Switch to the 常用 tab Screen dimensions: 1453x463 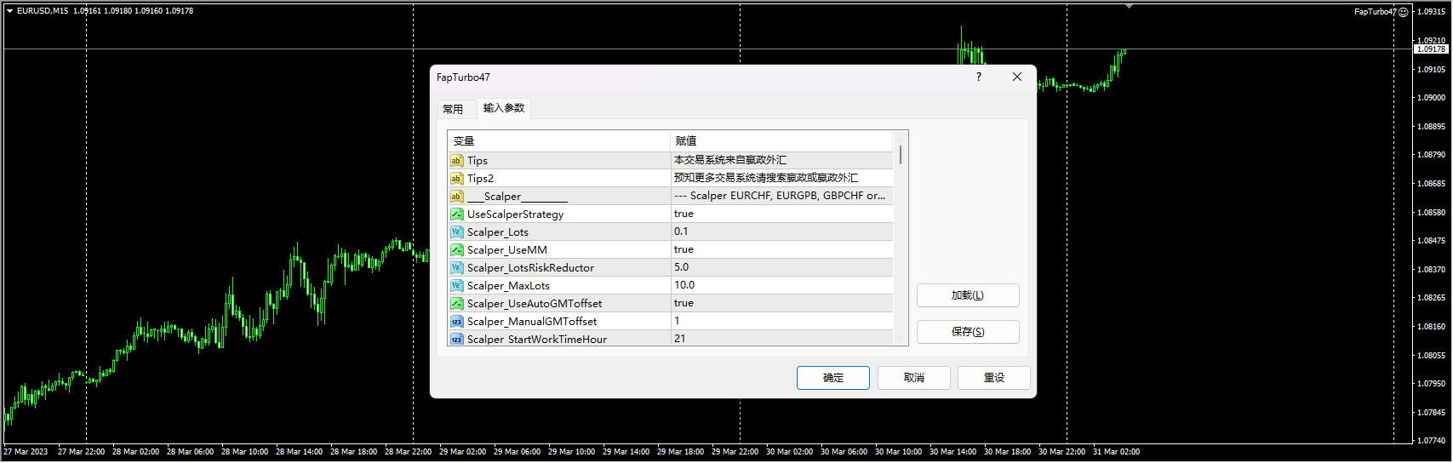coord(453,109)
